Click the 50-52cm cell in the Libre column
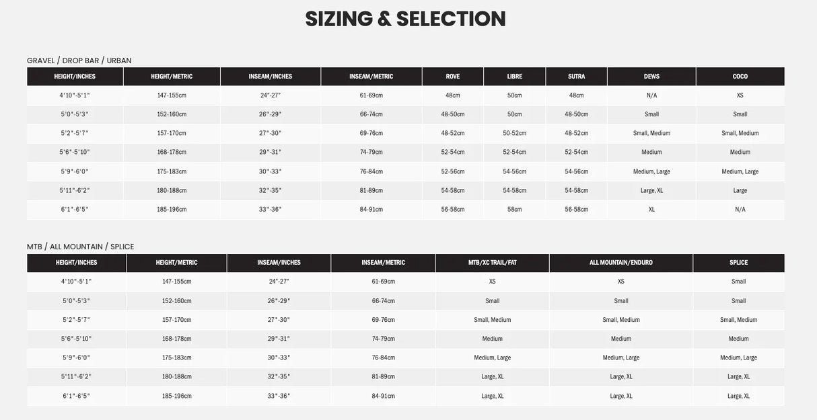This screenshot has width=817, height=420. point(514,133)
